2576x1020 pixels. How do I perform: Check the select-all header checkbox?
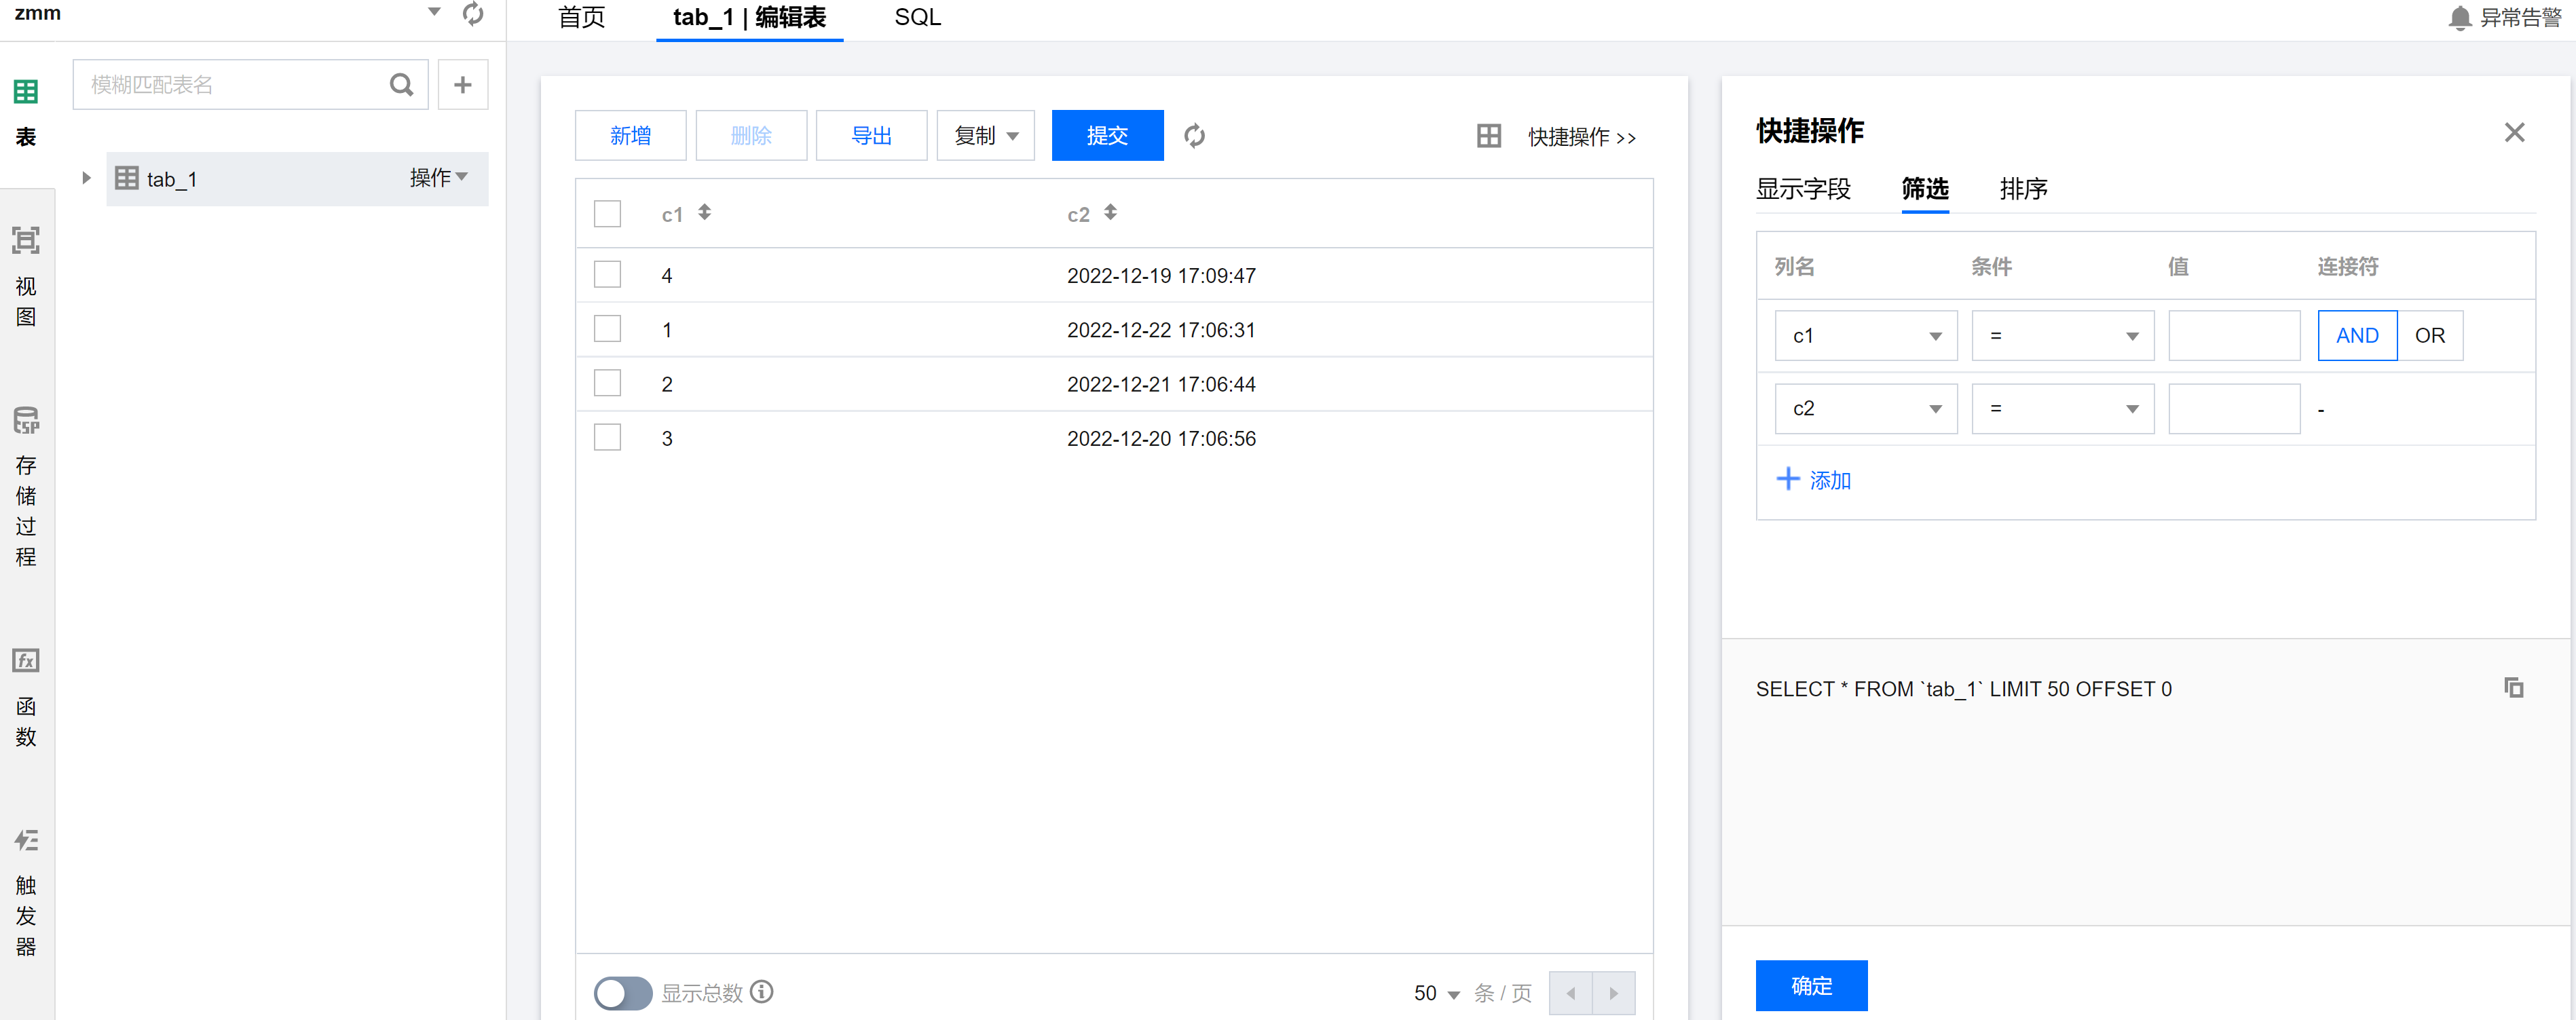tap(607, 214)
